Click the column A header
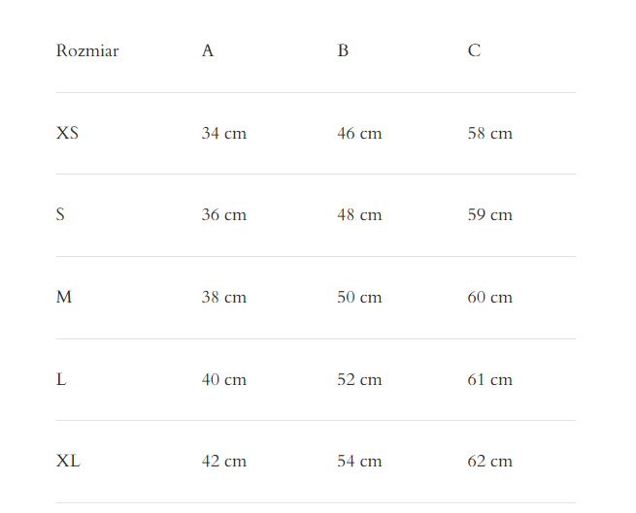This screenshot has height=513, width=636. [208, 50]
